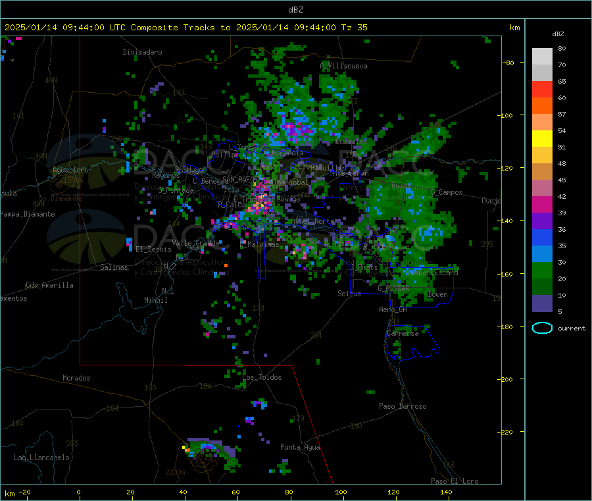Click the Bowen town label
This screenshot has width=592, height=501.
pyautogui.click(x=438, y=294)
